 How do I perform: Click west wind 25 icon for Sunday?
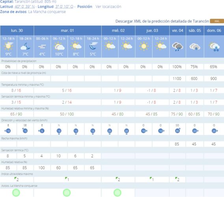(215, 131)
